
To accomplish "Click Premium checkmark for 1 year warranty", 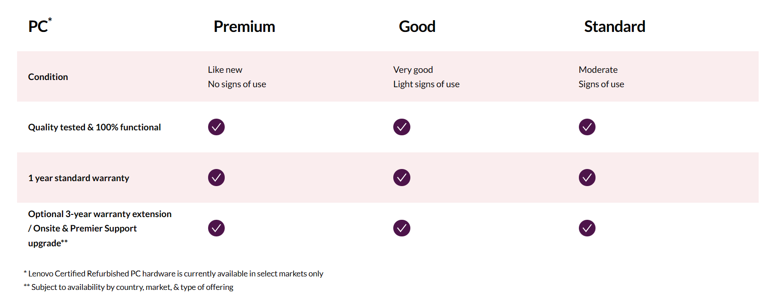I will tap(216, 178).
